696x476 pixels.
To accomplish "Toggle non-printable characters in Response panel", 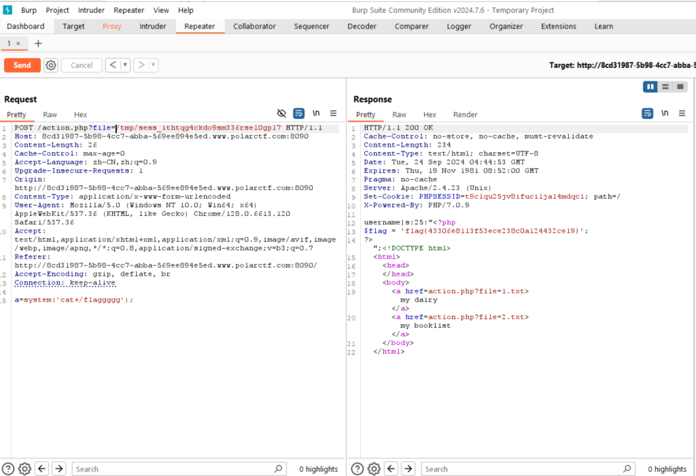I will (x=665, y=113).
